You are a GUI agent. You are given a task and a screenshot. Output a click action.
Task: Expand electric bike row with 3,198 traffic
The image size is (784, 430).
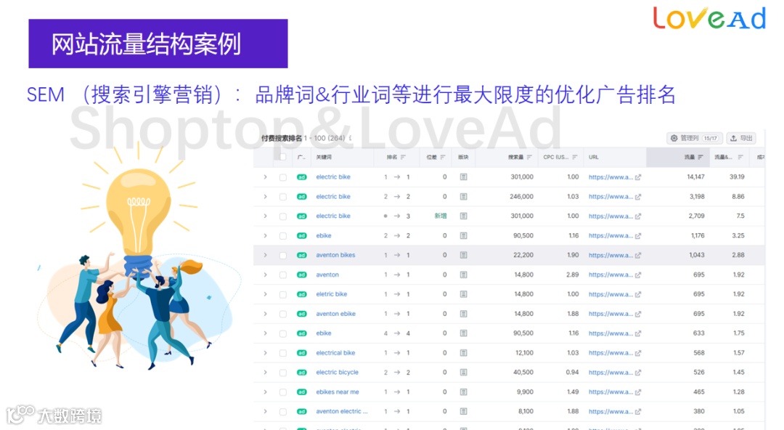coord(266,197)
